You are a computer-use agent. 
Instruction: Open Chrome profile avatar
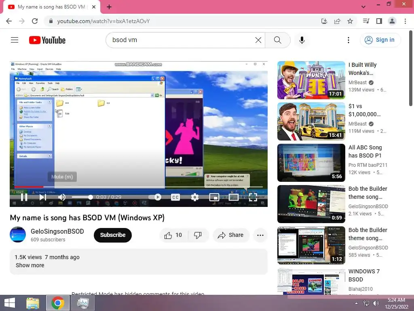click(x=392, y=21)
